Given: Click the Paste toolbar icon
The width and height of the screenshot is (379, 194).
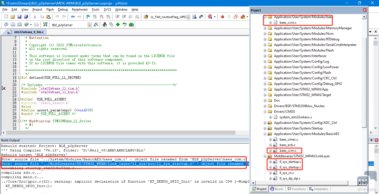Looking at the screenshot, I should (48, 17).
